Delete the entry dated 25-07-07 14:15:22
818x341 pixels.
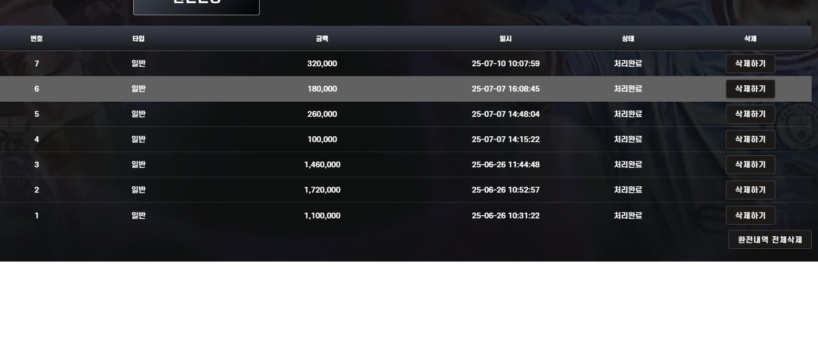coord(750,139)
